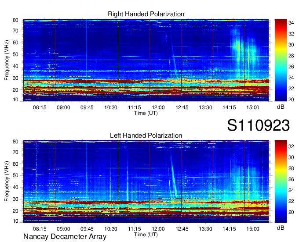Click 15:00 time tick of Right Handed plot

point(253,107)
